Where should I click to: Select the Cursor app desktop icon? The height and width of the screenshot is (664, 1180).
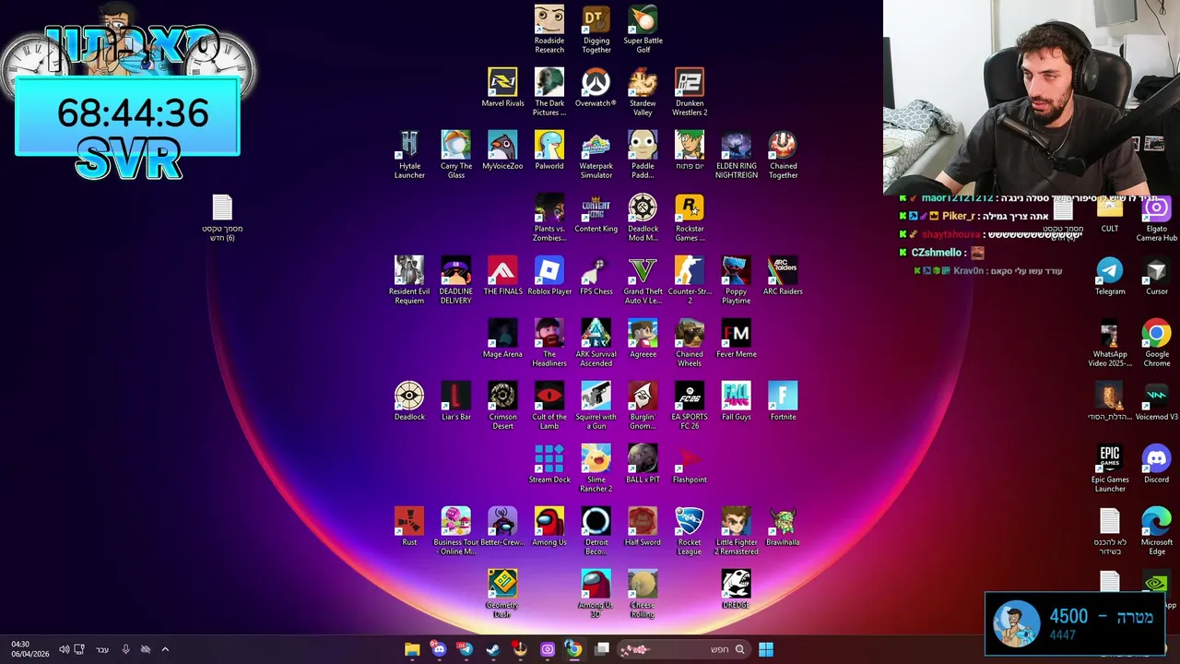[1157, 276]
